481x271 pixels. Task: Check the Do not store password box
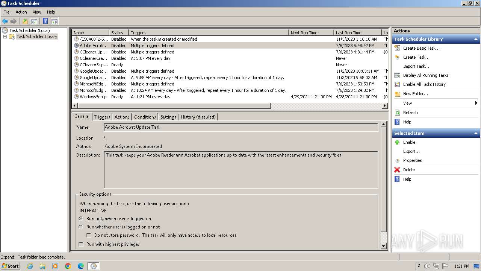pos(89,235)
